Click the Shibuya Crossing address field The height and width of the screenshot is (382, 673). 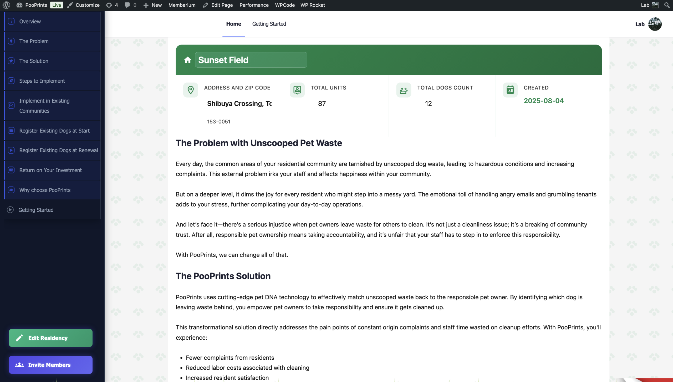click(x=239, y=104)
